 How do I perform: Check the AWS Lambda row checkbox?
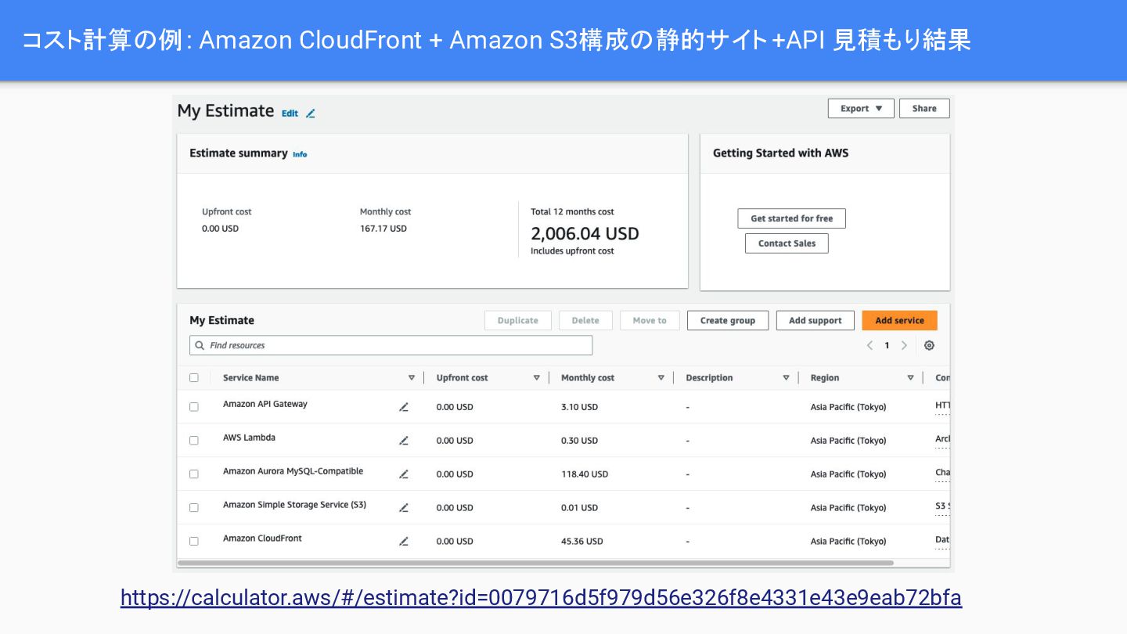coord(194,441)
